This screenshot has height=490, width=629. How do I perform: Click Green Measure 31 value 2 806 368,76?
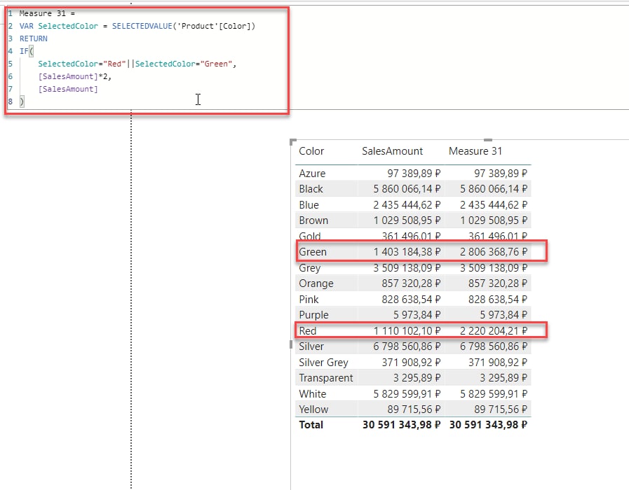point(494,252)
